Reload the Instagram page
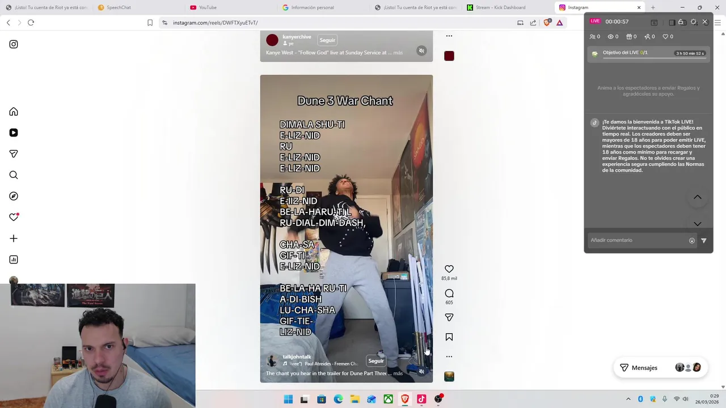This screenshot has height=408, width=726. tap(31, 23)
